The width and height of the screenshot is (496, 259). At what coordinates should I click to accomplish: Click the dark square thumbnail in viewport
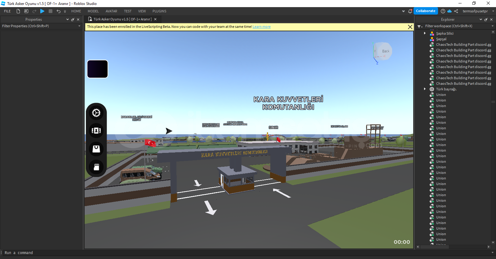[98, 69]
